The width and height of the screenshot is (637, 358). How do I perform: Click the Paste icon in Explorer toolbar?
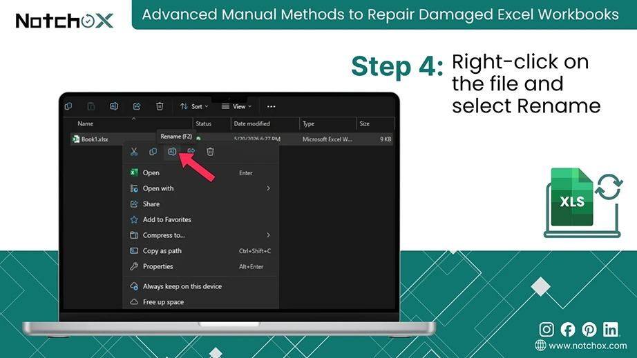(x=91, y=106)
